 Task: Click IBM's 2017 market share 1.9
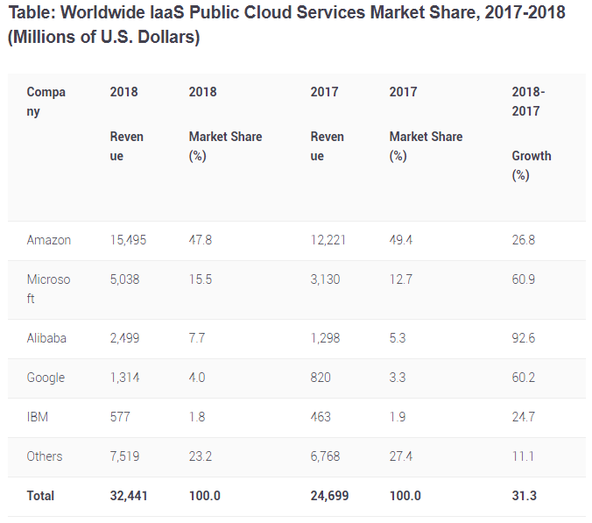pos(398,417)
